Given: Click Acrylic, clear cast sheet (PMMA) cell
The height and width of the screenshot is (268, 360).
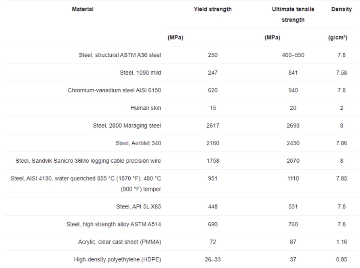Looking at the screenshot, I should point(120,242).
